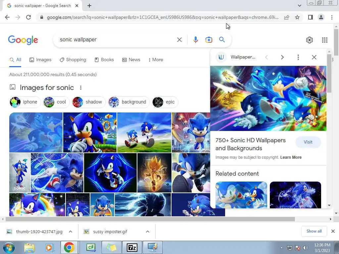339x254 pixels.
Task: Open the Google apps grid
Action: (x=324, y=40)
